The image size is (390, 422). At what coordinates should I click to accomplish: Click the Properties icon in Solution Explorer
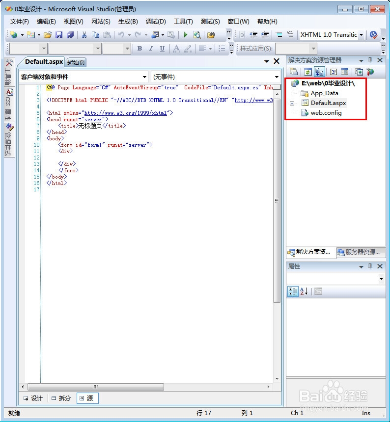coord(294,72)
